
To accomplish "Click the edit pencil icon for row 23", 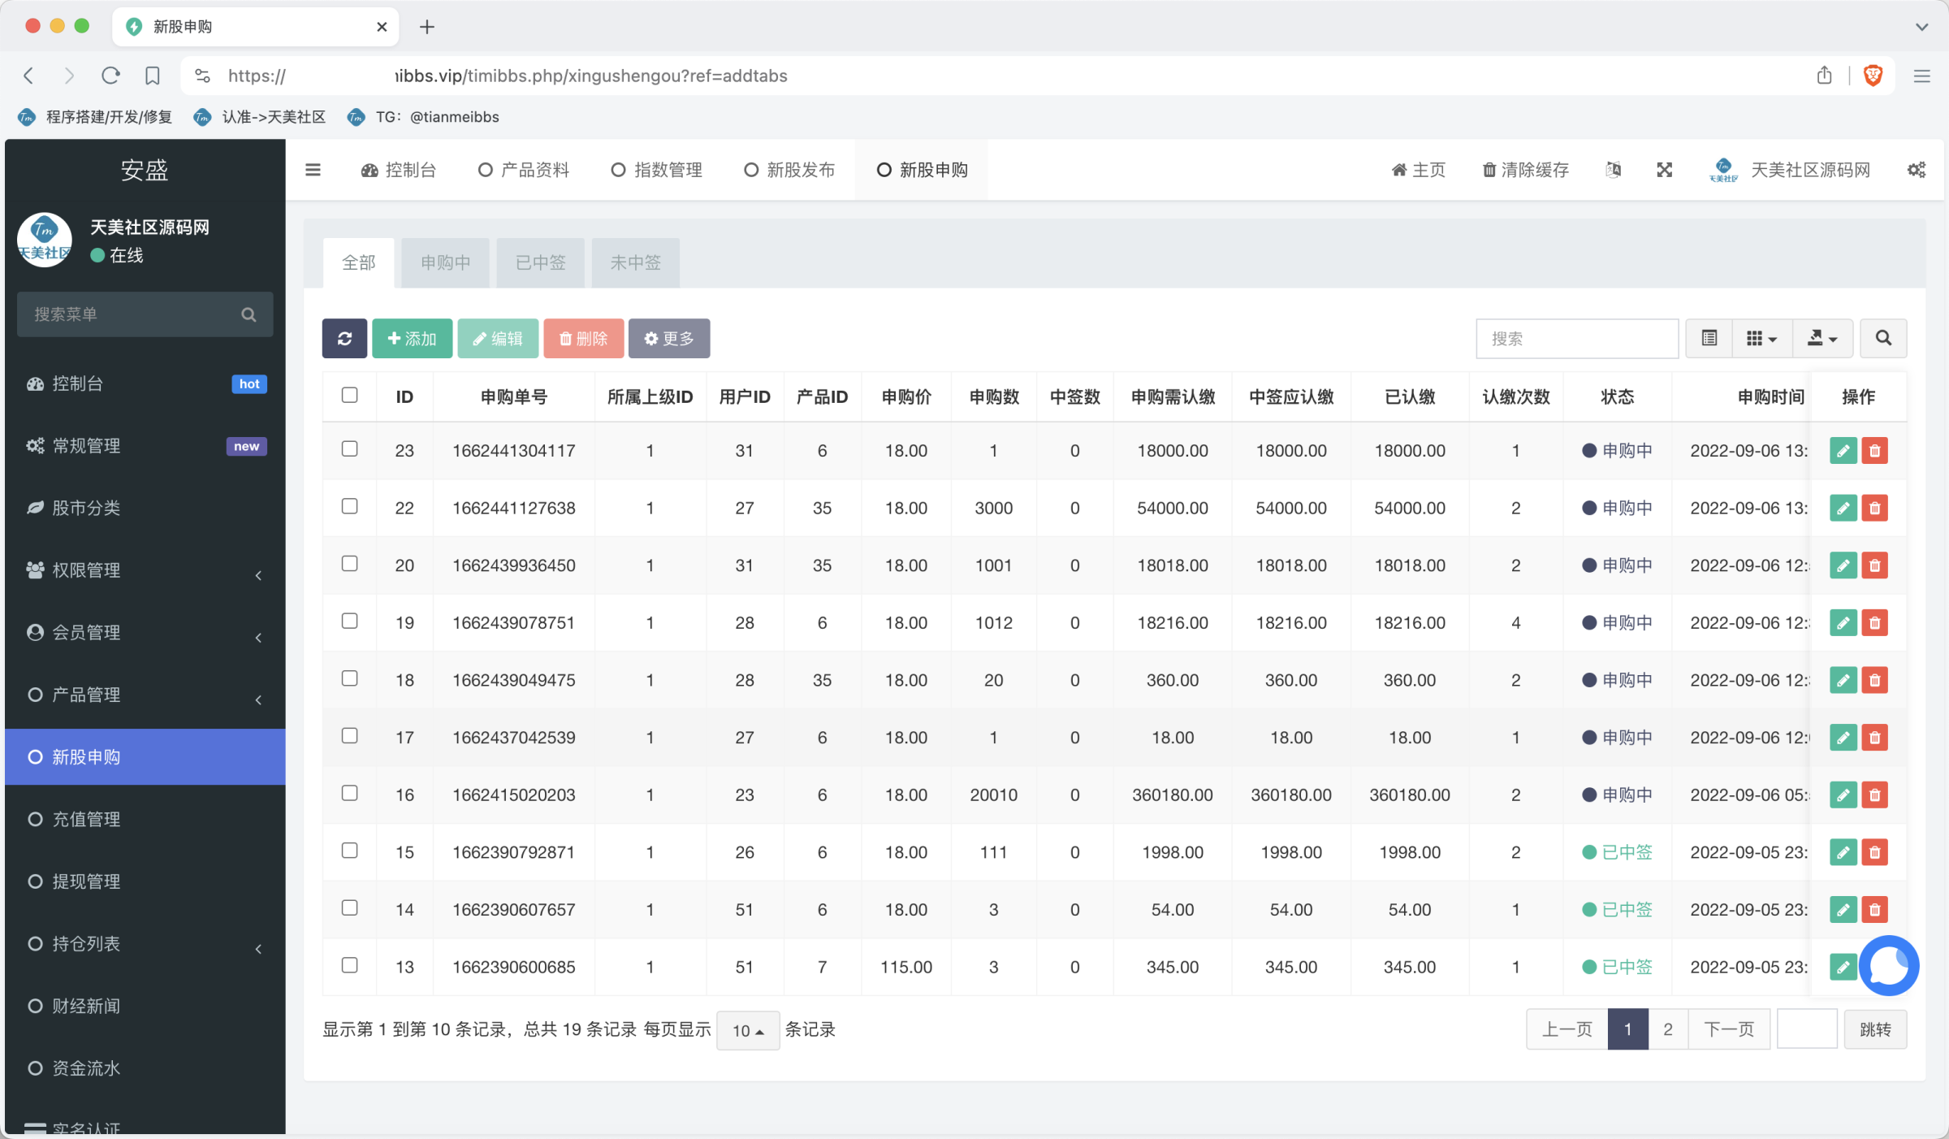I will point(1843,451).
